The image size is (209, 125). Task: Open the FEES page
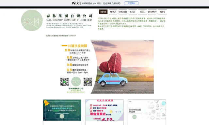pos(142,12)
